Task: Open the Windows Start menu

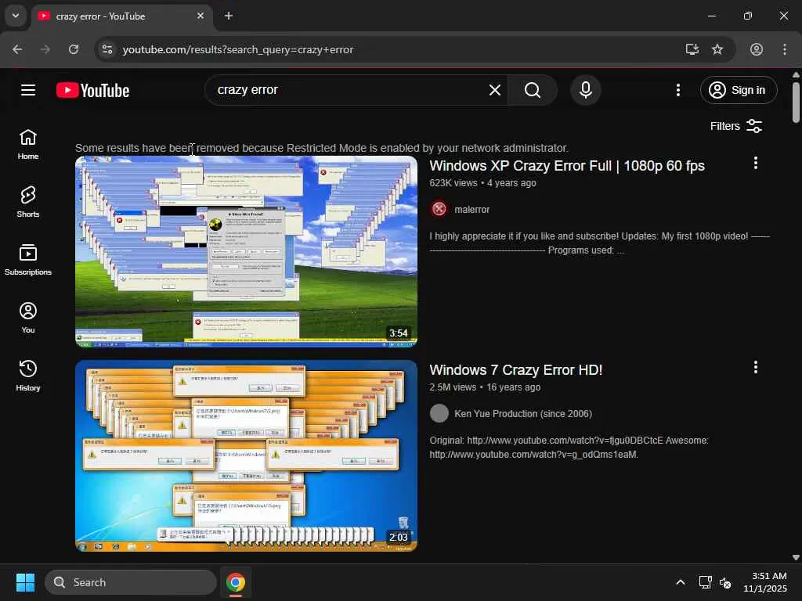Action: click(25, 582)
